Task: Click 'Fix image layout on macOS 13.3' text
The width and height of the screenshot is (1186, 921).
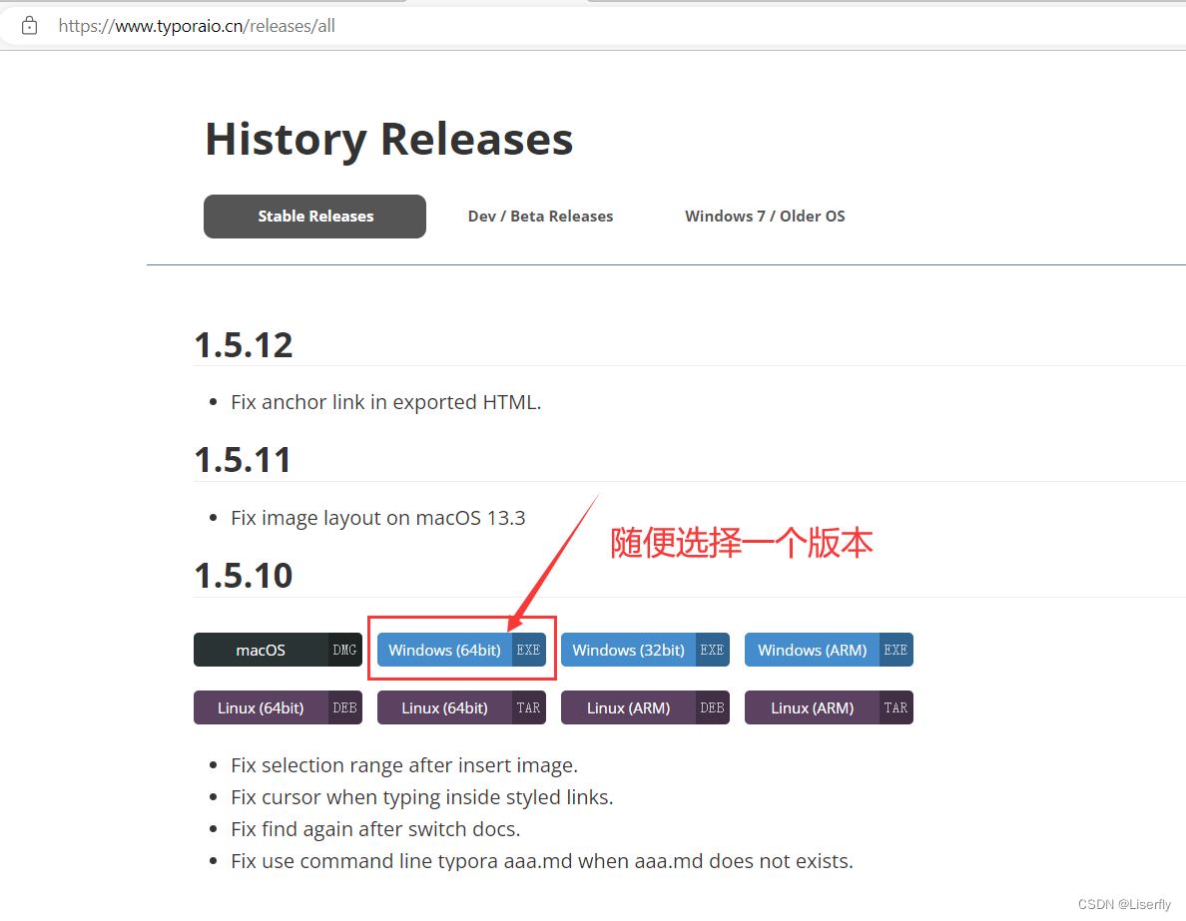Action: coord(377,518)
